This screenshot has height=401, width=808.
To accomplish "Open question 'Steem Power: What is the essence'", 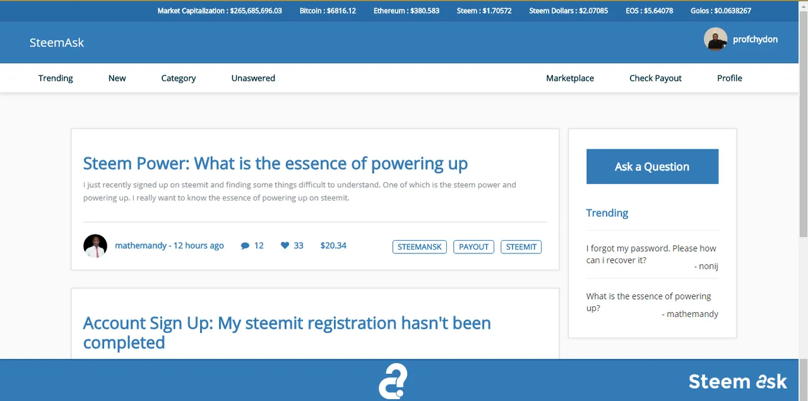I will tap(275, 163).
